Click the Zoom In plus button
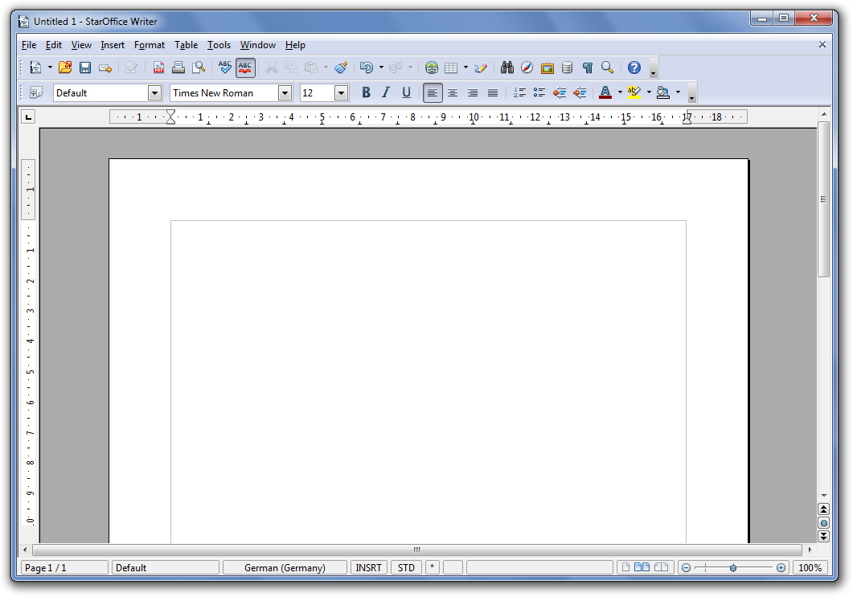The height and width of the screenshot is (597, 853). click(781, 567)
